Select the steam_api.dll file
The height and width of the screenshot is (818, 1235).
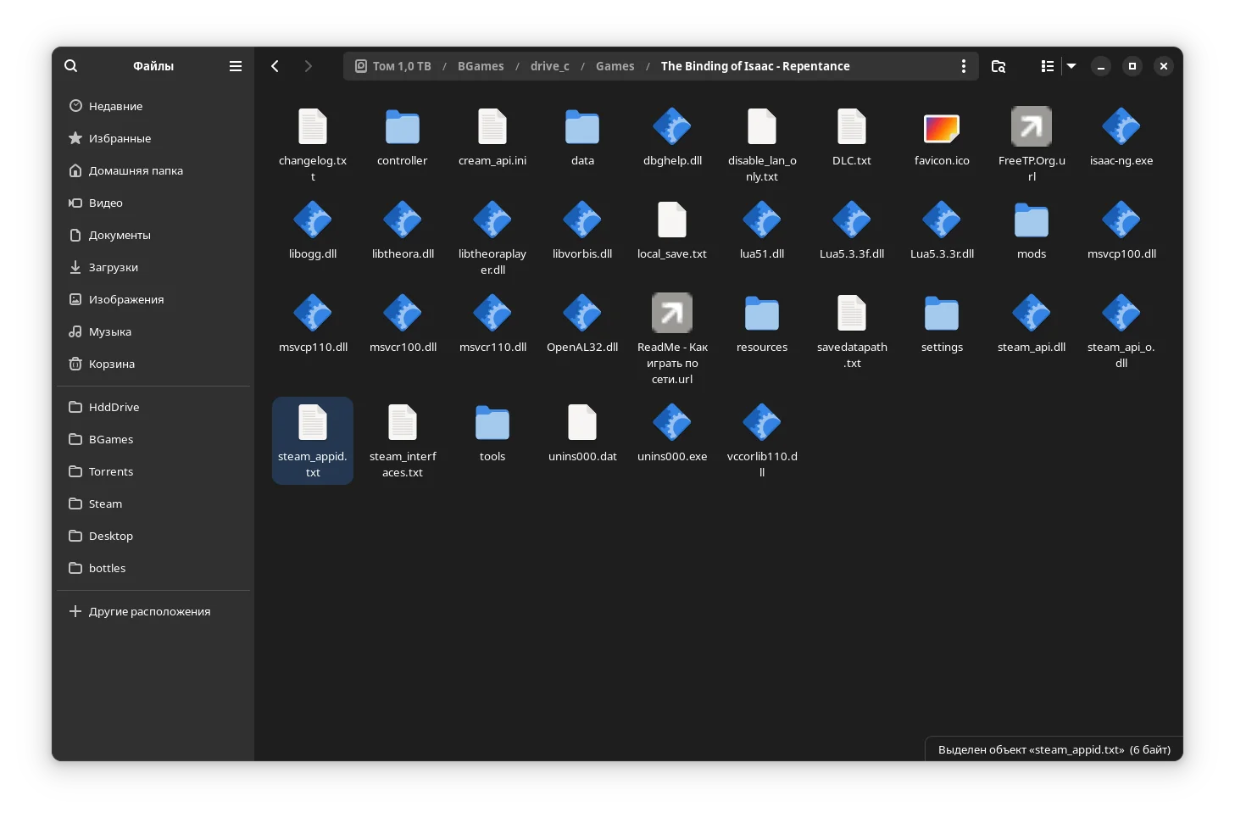(1031, 314)
